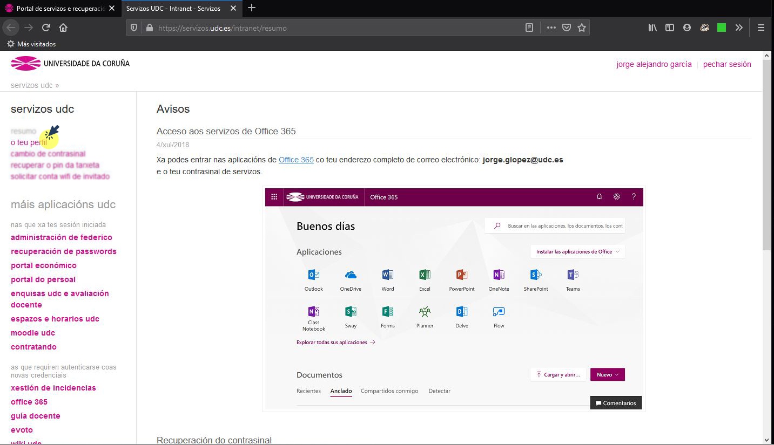Open portal do persoal link
The height and width of the screenshot is (445, 774).
click(x=43, y=279)
